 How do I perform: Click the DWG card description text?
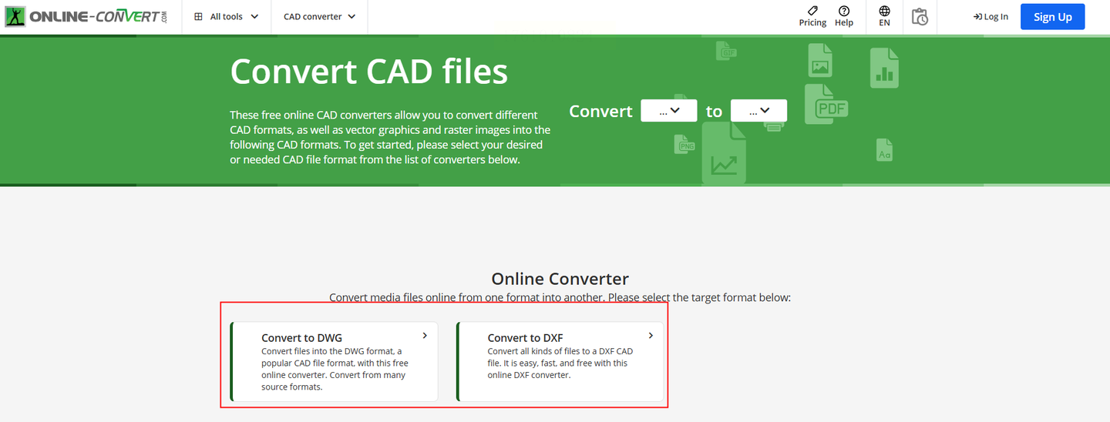pos(335,369)
